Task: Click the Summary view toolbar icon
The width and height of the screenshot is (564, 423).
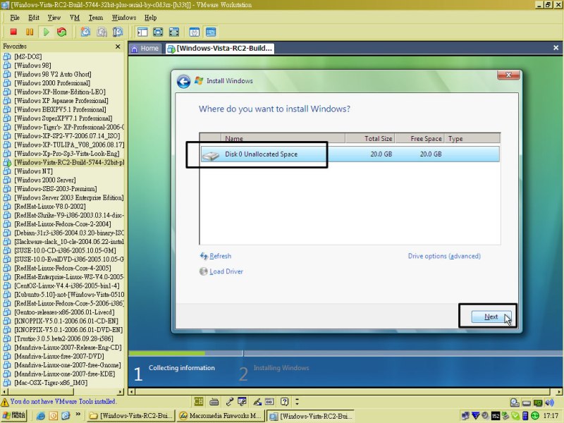Action: point(195,32)
